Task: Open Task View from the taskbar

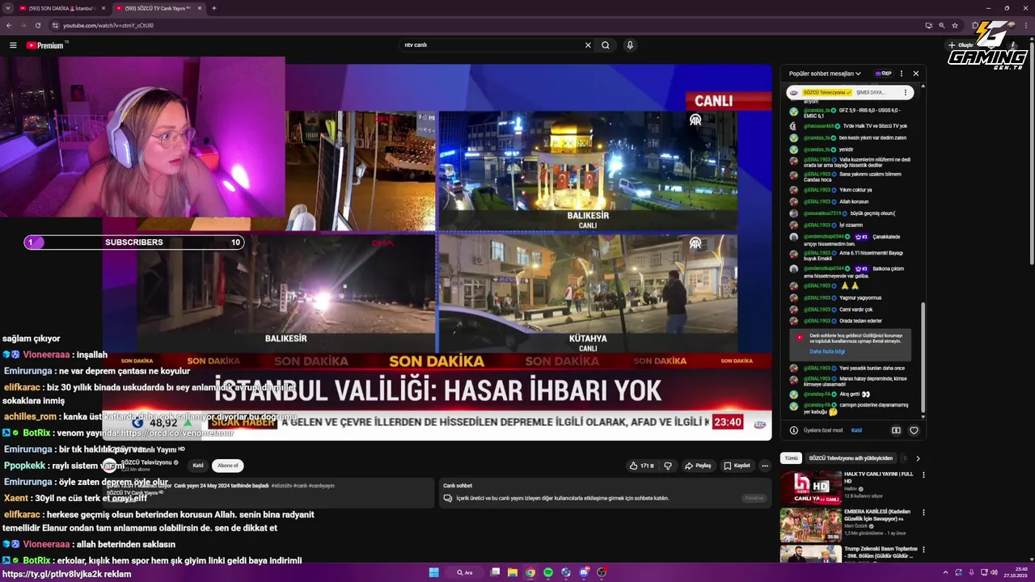Action: [x=495, y=572]
